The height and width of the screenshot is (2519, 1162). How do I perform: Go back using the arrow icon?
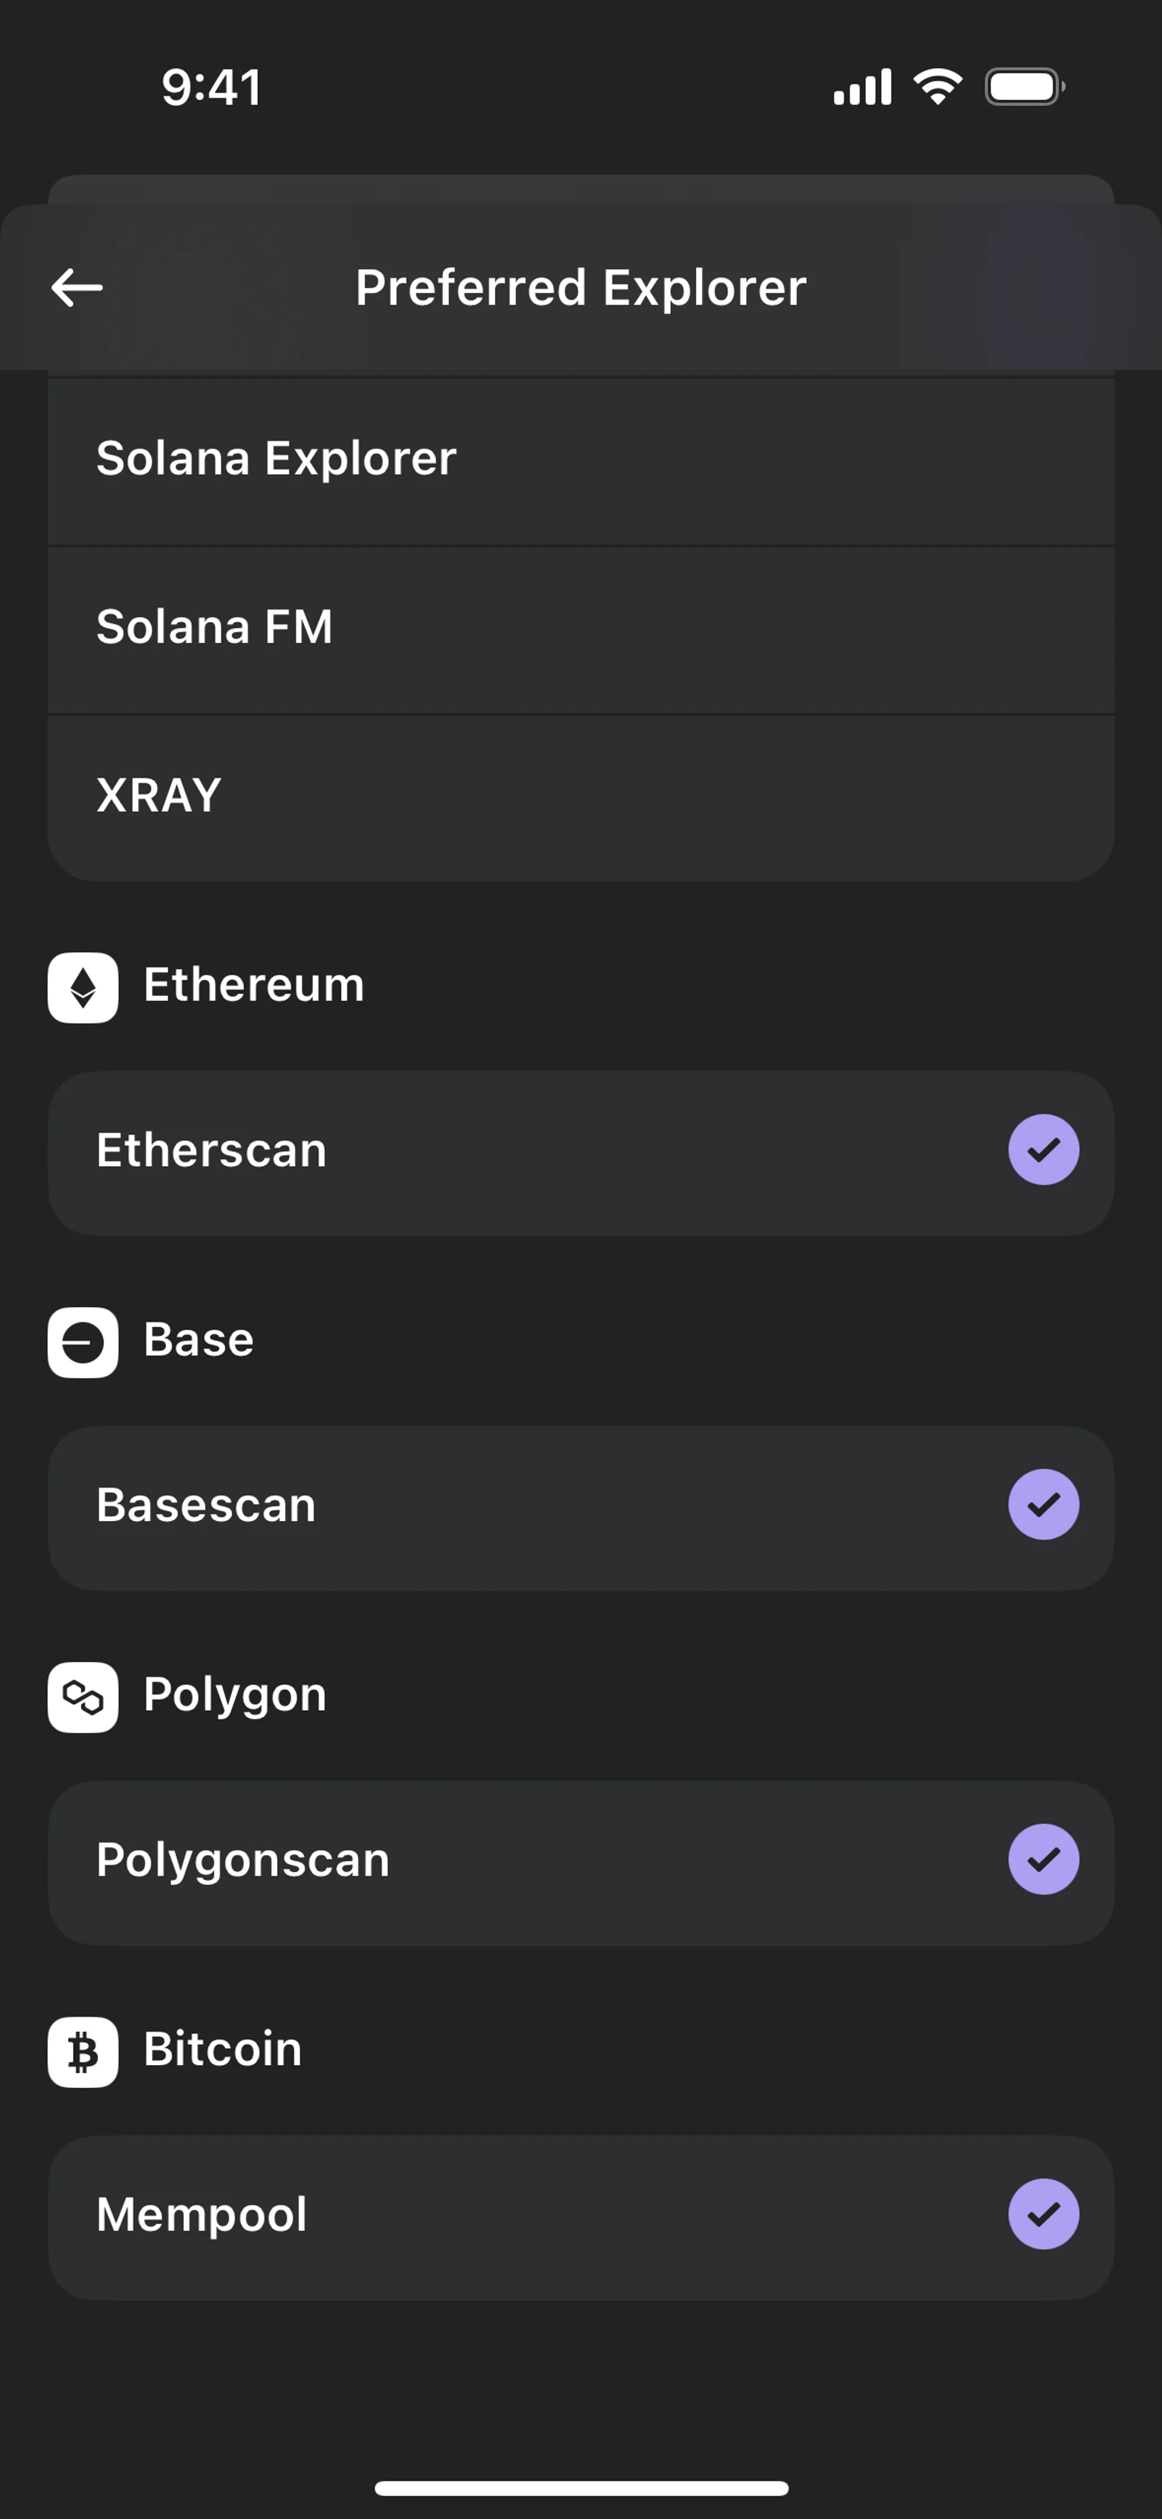click(x=77, y=287)
